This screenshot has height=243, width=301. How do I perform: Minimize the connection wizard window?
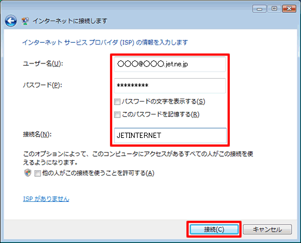click(x=259, y=9)
